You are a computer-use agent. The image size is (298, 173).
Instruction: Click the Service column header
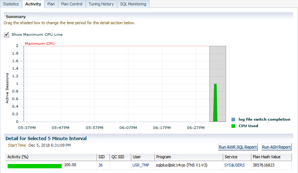click(237, 157)
